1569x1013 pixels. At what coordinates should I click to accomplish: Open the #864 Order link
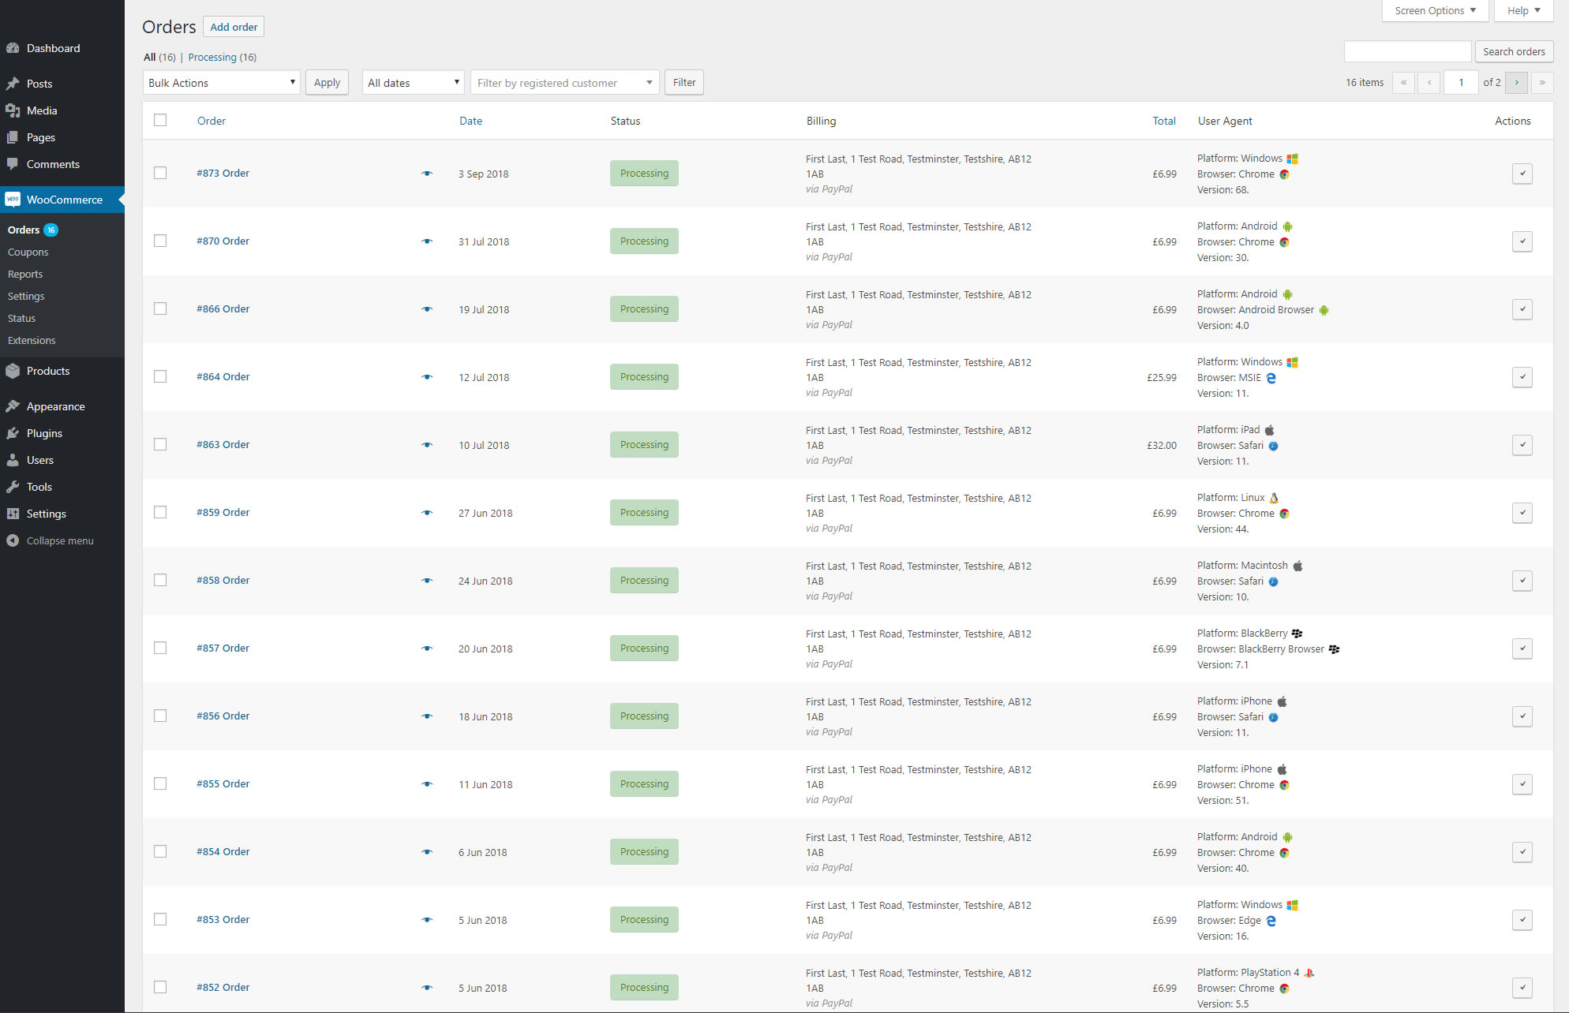tap(223, 376)
